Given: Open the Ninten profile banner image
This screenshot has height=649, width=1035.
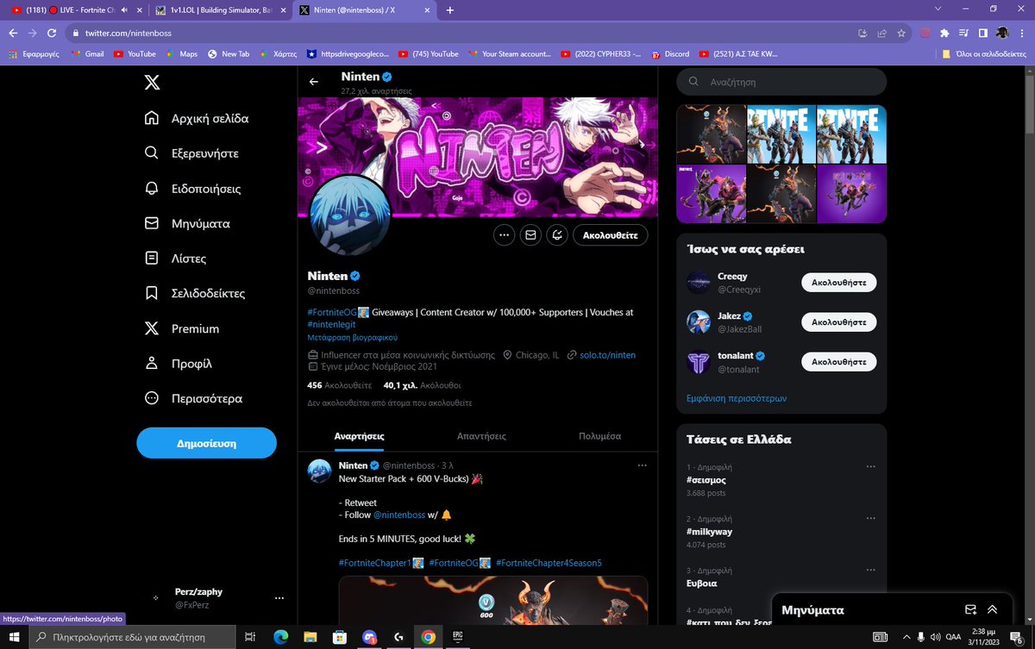Looking at the screenshot, I should click(478, 155).
